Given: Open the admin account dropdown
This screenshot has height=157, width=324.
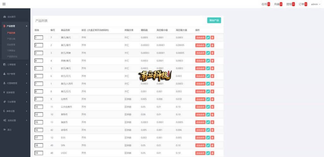Looking at the screenshot, I should pos(315,4).
